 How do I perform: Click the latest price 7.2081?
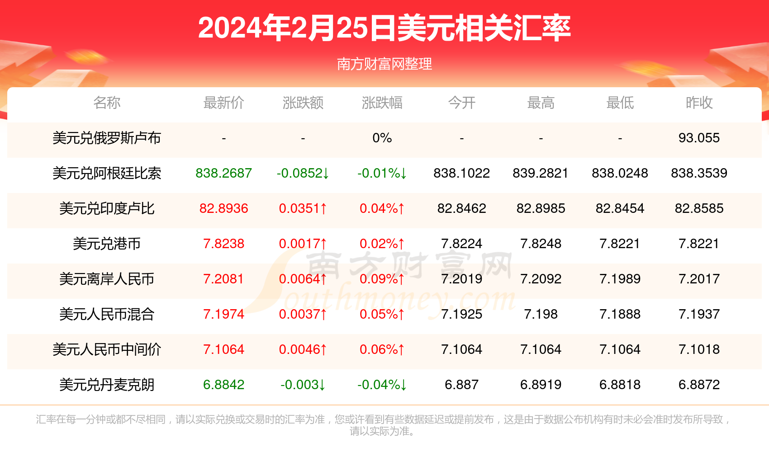[x=224, y=279]
